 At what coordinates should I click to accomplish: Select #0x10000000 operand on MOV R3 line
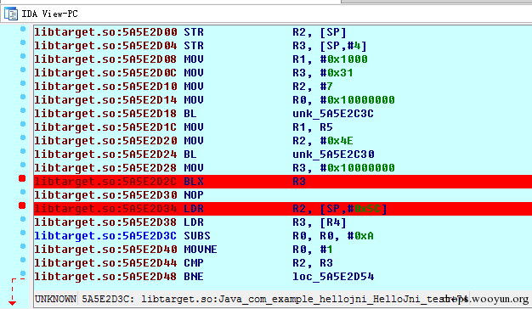pos(357,168)
